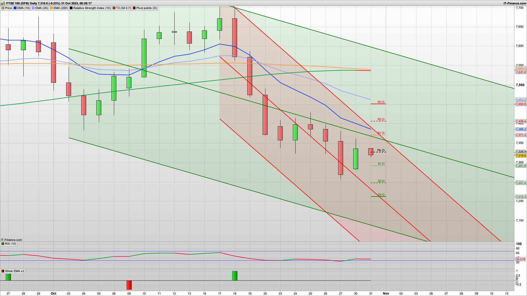This screenshot has width=527, height=296.
Task: Click the red 20 Oct candlestick
Action: tap(265, 115)
